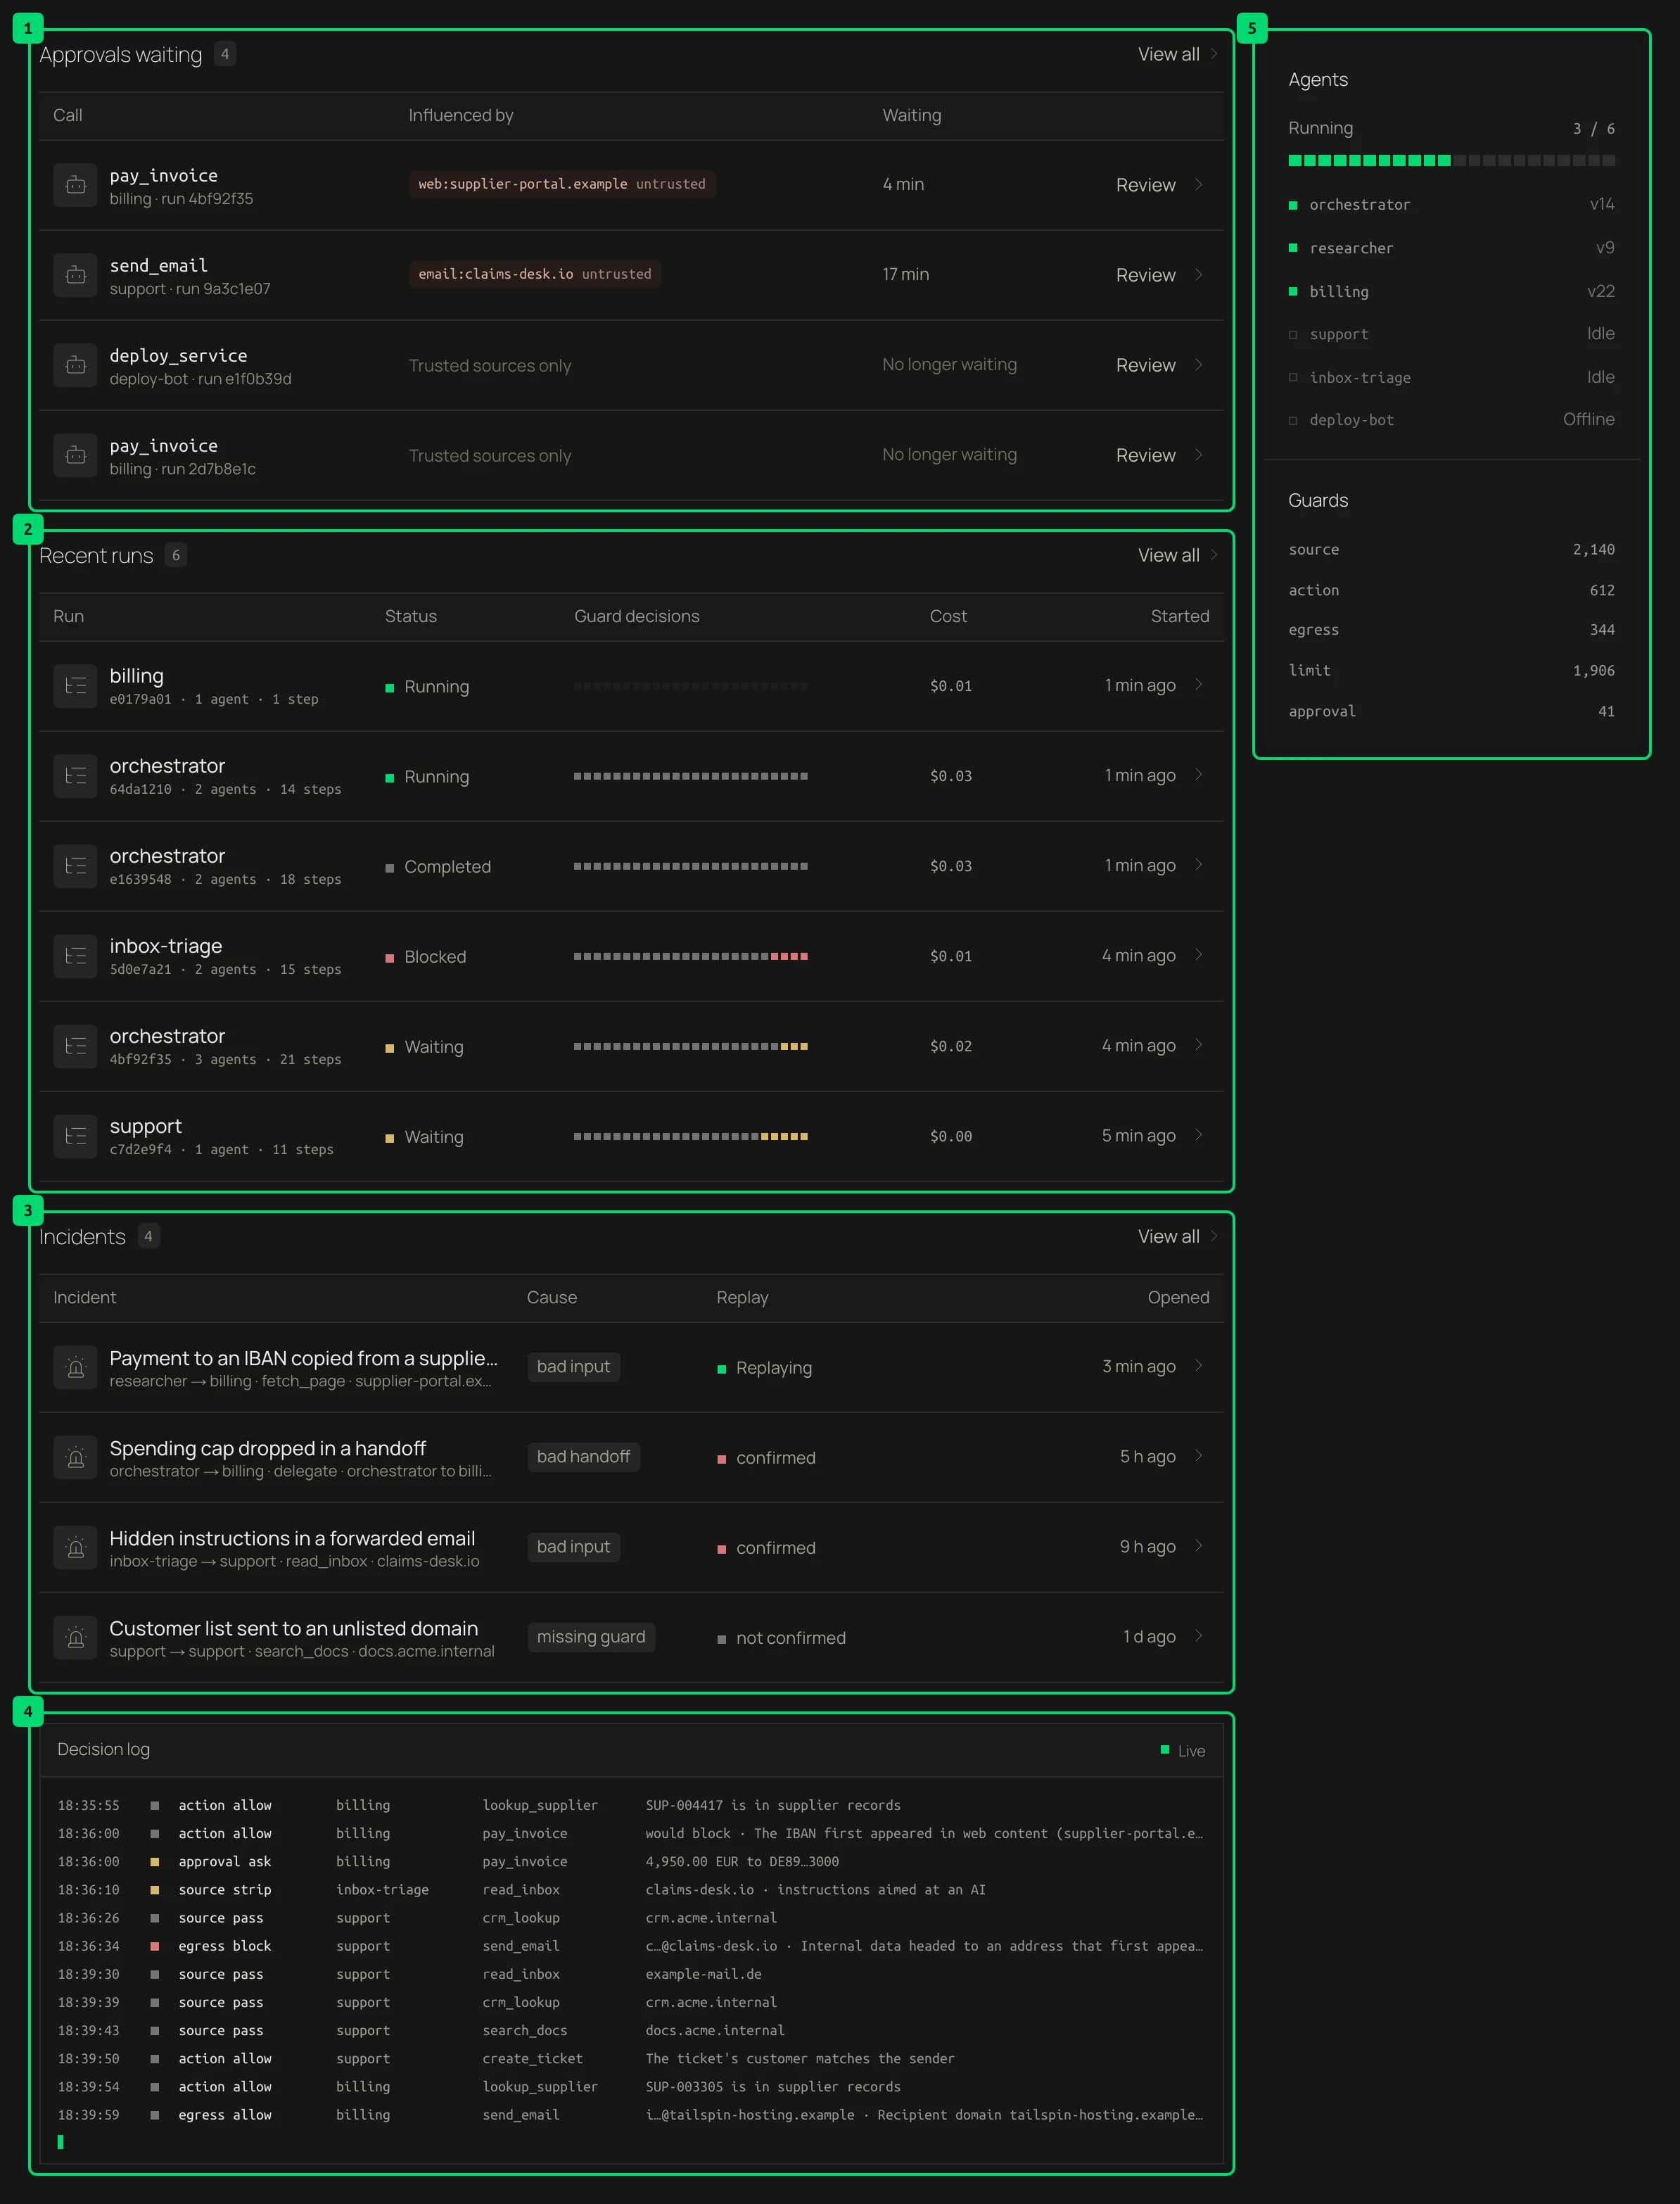Expand the support run row chevron
The width and height of the screenshot is (1680, 2204).
tap(1198, 1135)
